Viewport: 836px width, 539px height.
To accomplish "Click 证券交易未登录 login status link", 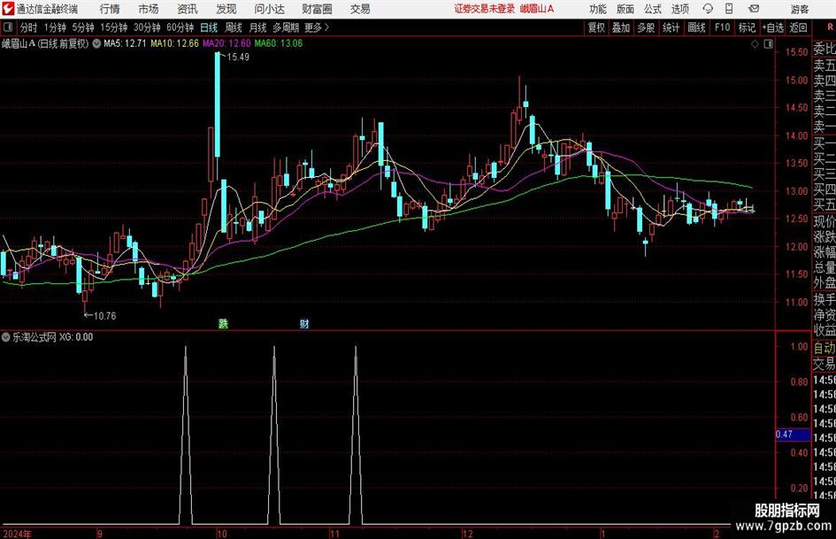I will tap(485, 9).
